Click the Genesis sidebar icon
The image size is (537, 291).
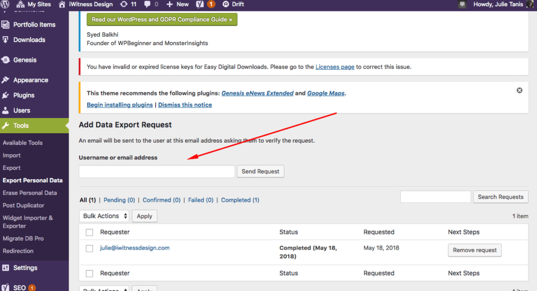pyautogui.click(x=5, y=60)
